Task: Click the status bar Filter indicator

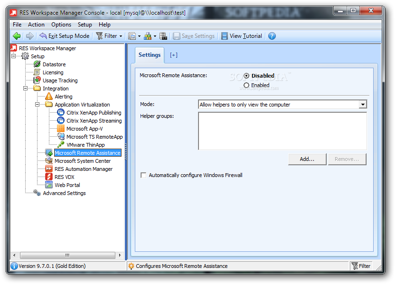Action: (361, 266)
